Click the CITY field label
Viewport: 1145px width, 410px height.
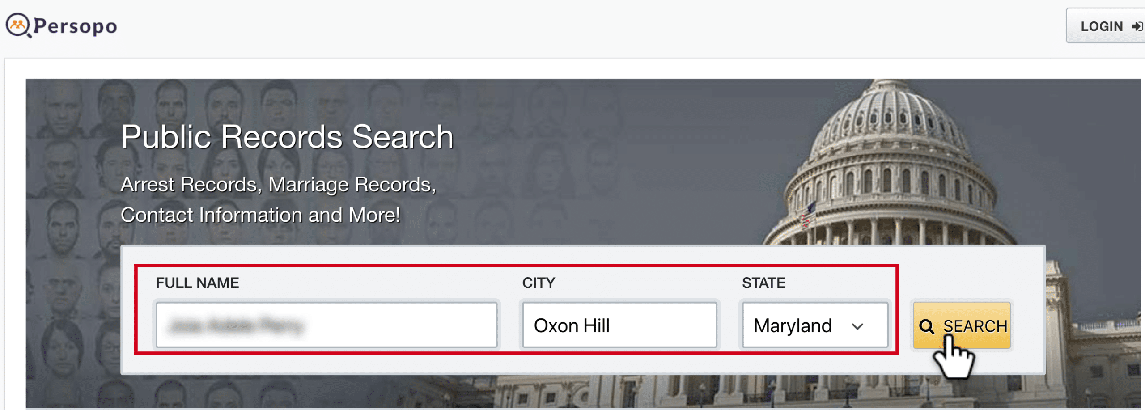(539, 283)
